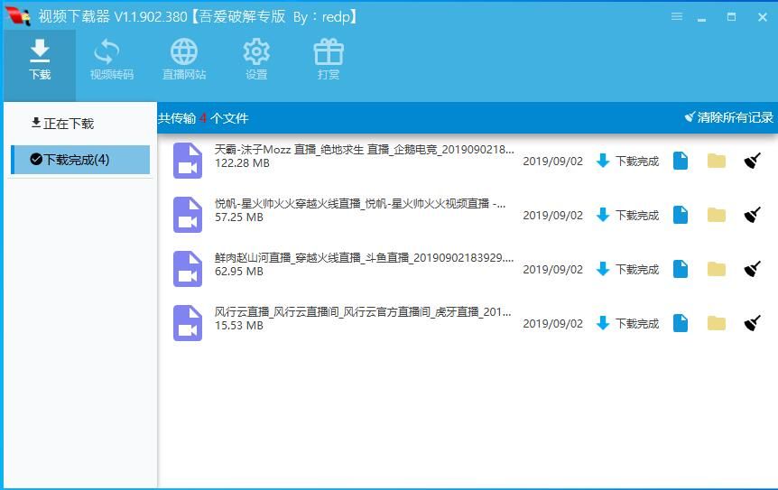Open file icon for 风行云直播 download
The height and width of the screenshot is (490, 778).
681,323
